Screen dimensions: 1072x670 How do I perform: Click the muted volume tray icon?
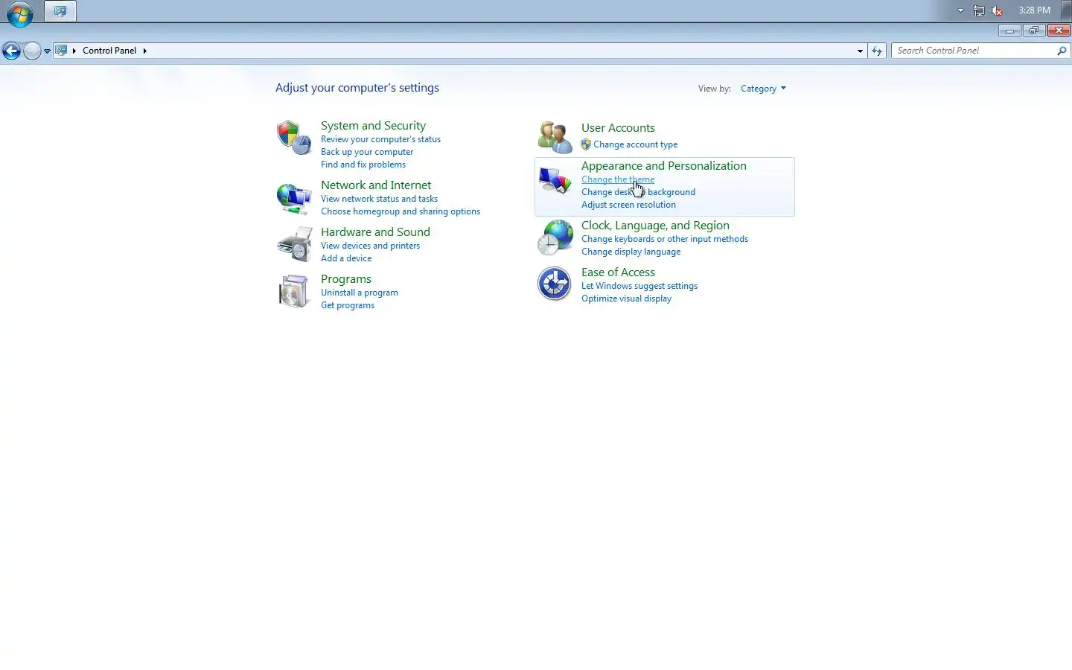(x=998, y=10)
